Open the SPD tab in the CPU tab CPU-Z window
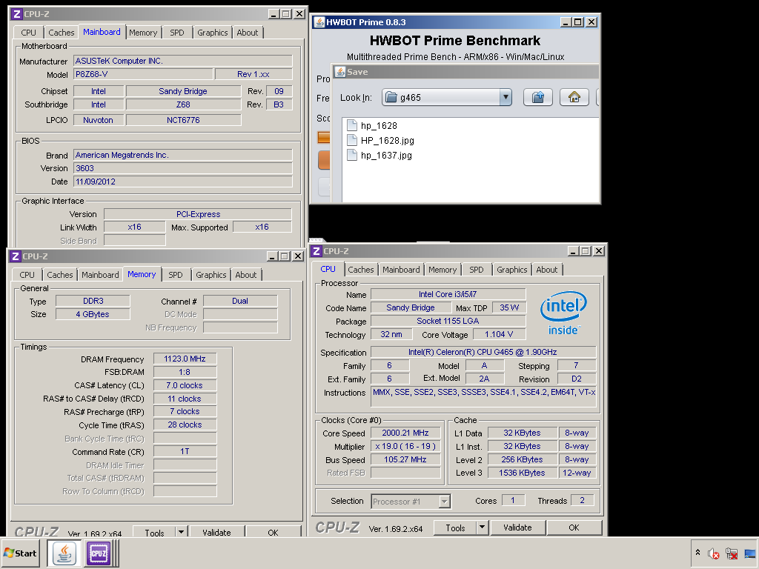This screenshot has width=759, height=569. pos(477,270)
